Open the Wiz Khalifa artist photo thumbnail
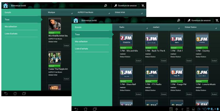Viewport: 220px width, 111px height. [55, 24]
